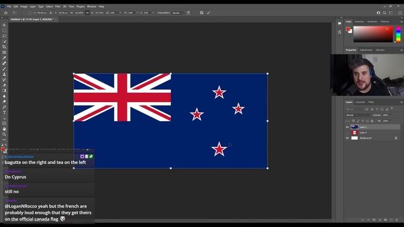
Task: Select the Crop tool
Action: click(x=4, y=47)
